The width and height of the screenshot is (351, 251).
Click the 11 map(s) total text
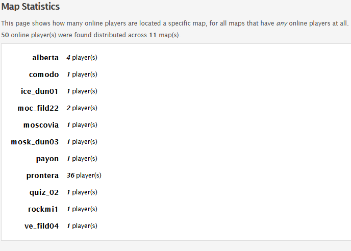point(165,35)
